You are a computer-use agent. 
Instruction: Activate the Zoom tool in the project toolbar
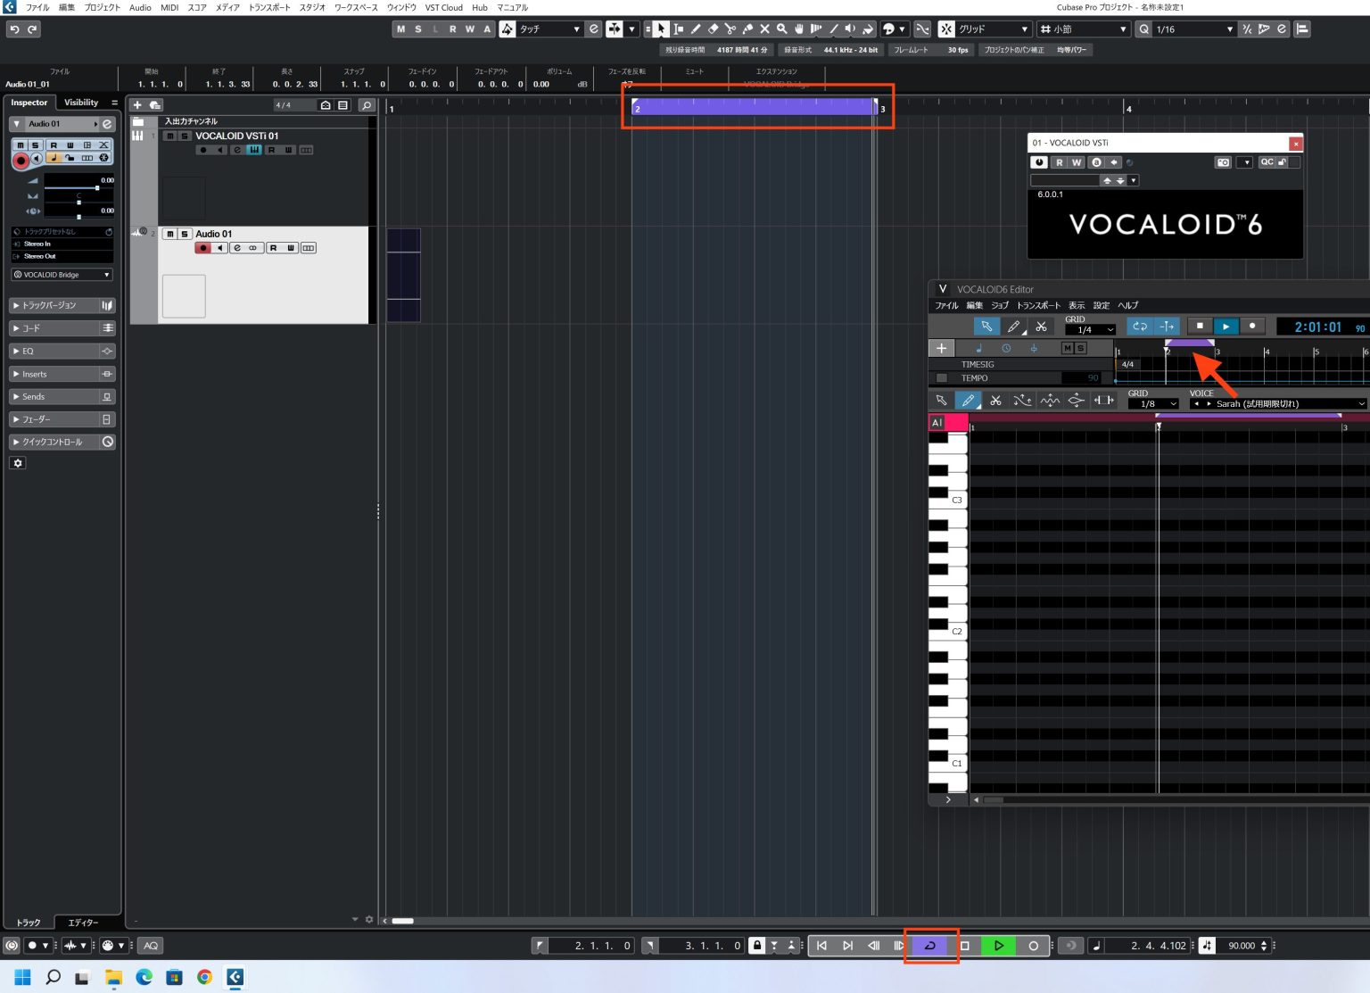coord(782,29)
